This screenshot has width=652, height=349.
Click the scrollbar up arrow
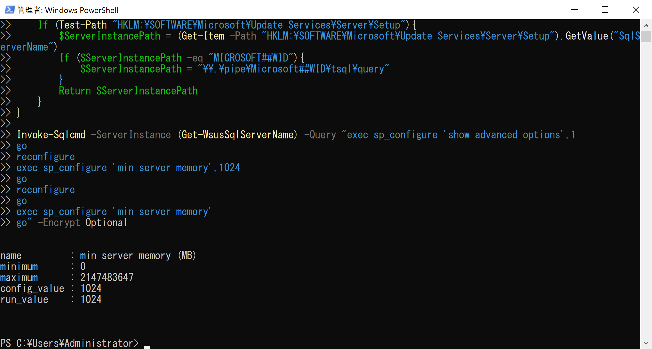tap(646, 25)
